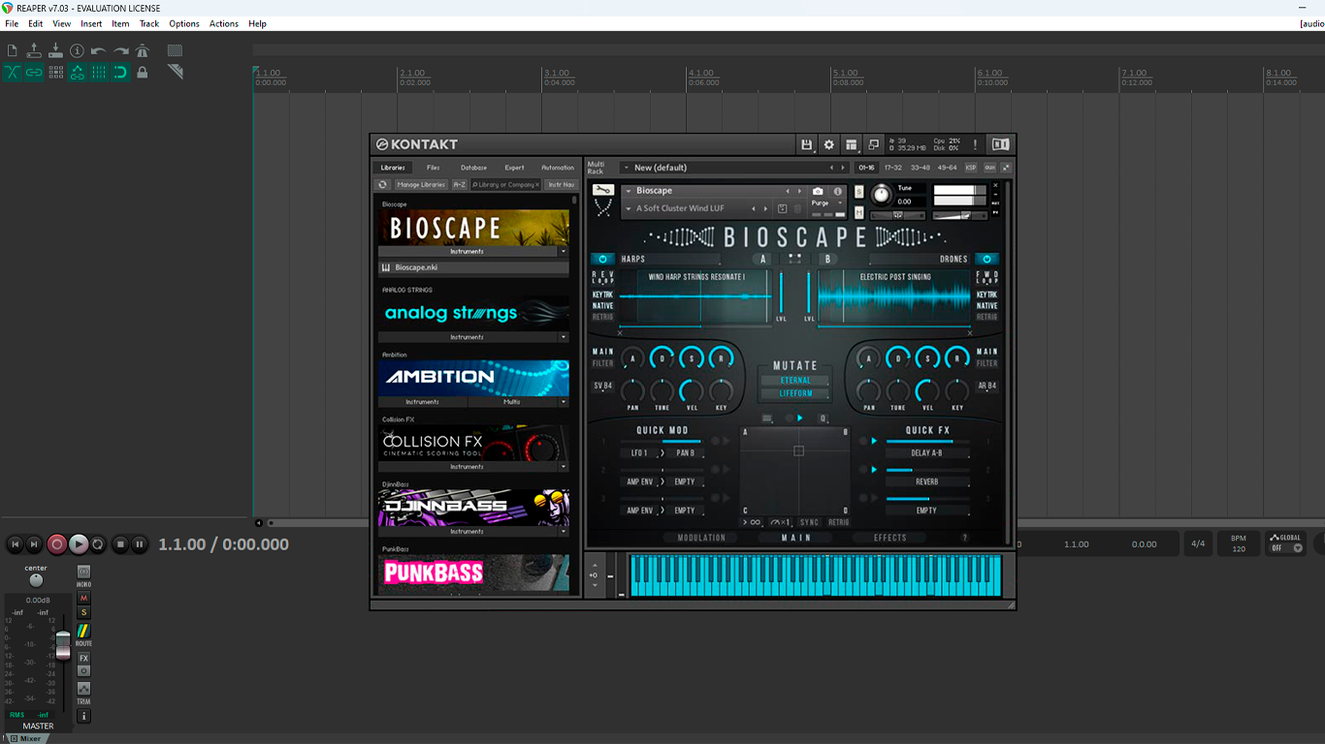Screen dimensions: 1325x744
Task: Toggle item grouping chain-link icon
Action: coord(34,72)
